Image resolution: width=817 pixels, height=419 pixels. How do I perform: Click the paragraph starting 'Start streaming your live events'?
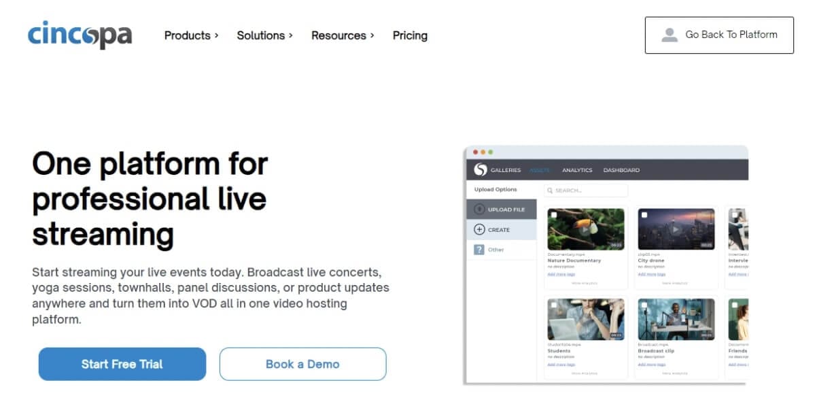[x=211, y=295]
